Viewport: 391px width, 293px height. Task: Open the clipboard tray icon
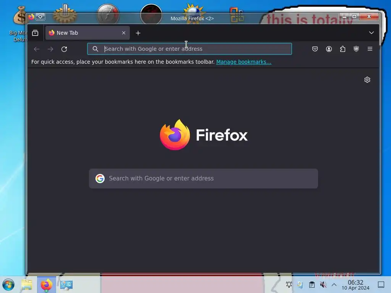[x=312, y=285]
